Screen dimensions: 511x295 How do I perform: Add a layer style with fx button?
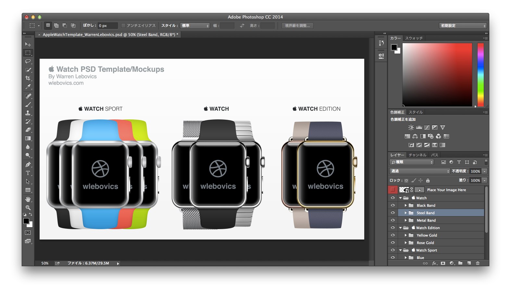[434, 263]
